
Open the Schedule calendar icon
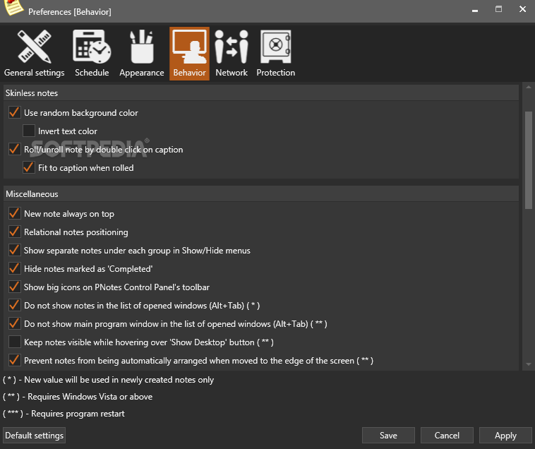[92, 47]
